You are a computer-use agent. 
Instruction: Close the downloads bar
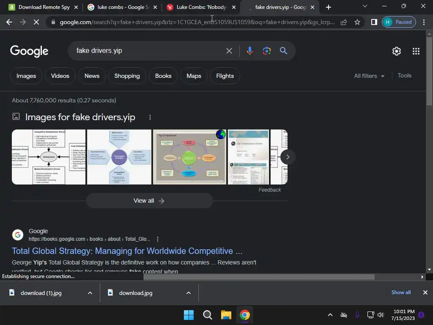point(425,292)
